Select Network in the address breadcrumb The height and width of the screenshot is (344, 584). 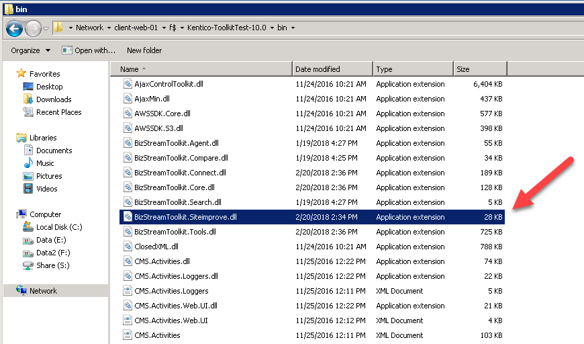click(x=89, y=28)
